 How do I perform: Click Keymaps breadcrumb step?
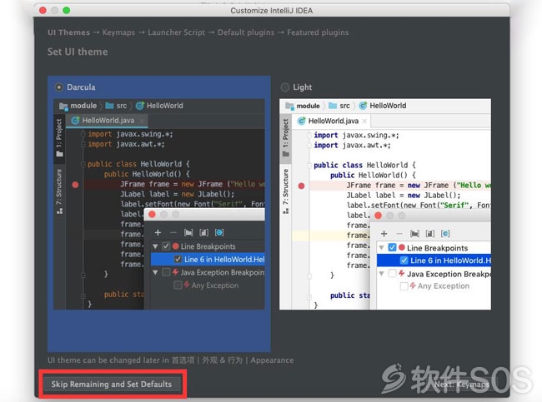click(x=118, y=32)
